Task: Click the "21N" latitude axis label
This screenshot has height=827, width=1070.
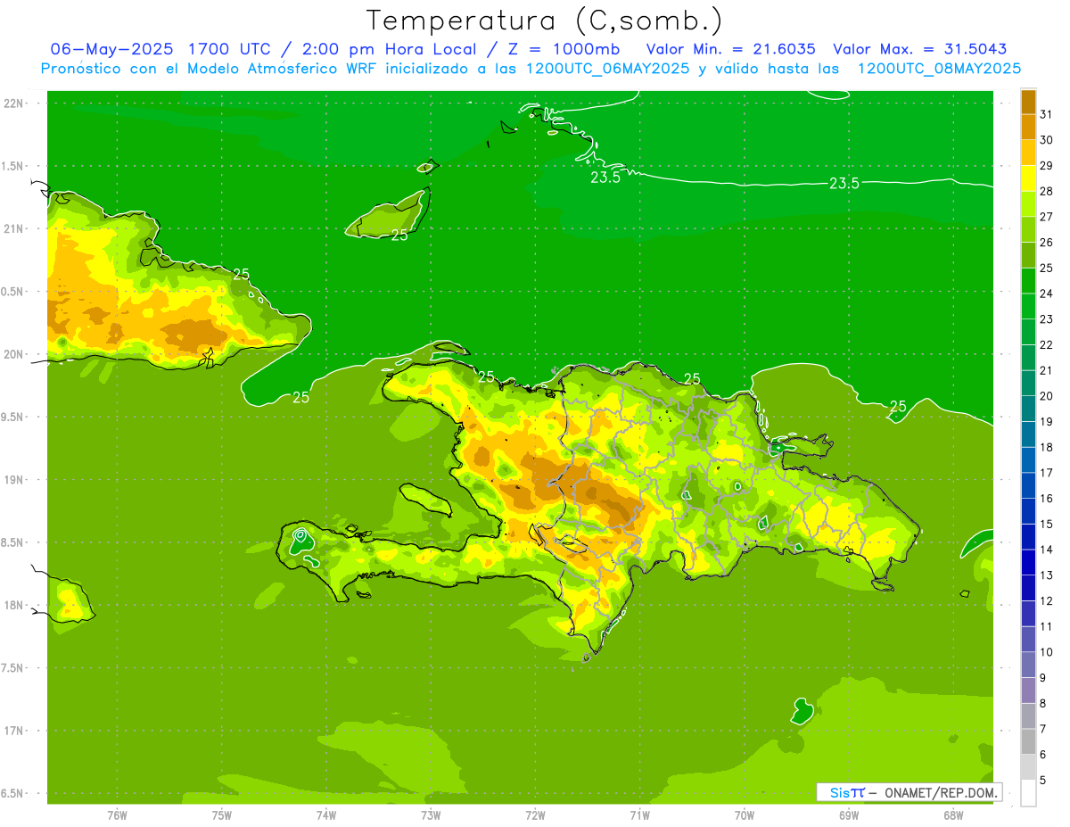Action: (13, 229)
